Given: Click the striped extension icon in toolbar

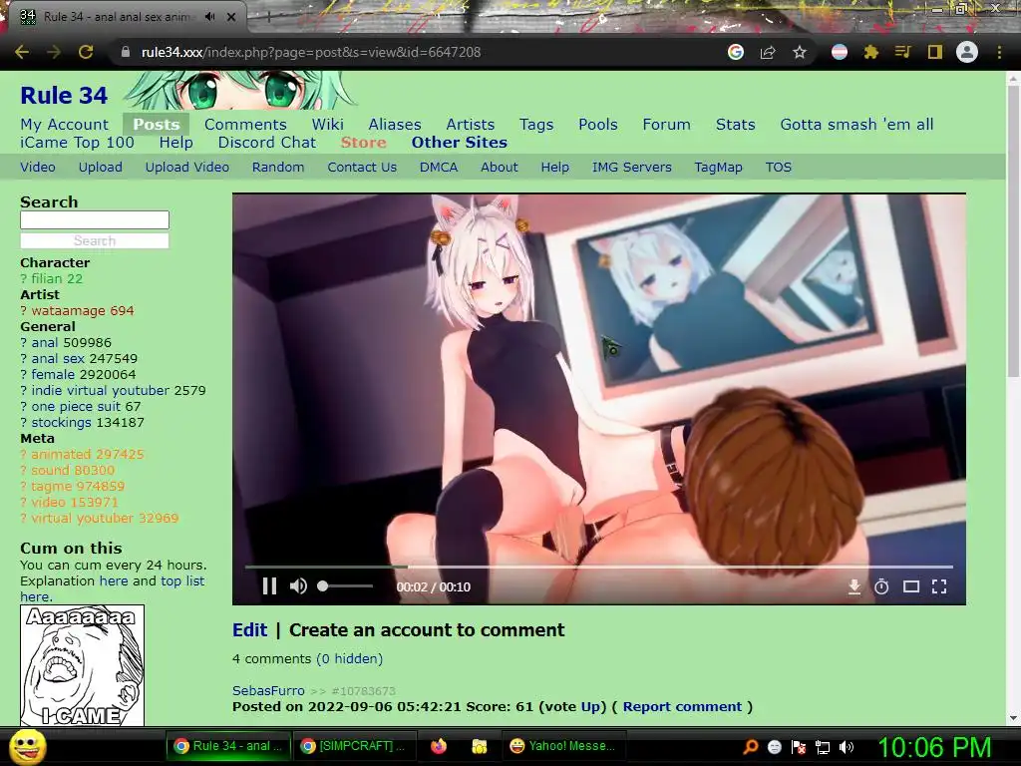Looking at the screenshot, I should pyautogui.click(x=840, y=52).
